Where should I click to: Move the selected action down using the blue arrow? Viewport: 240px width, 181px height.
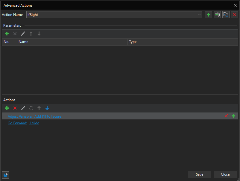click(47, 108)
